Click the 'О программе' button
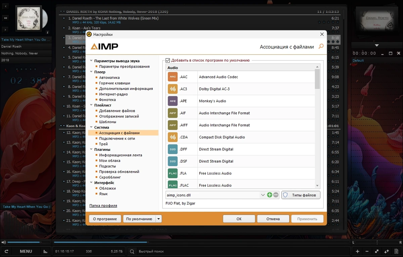Image resolution: width=403 pixels, height=257 pixels. pyautogui.click(x=105, y=219)
